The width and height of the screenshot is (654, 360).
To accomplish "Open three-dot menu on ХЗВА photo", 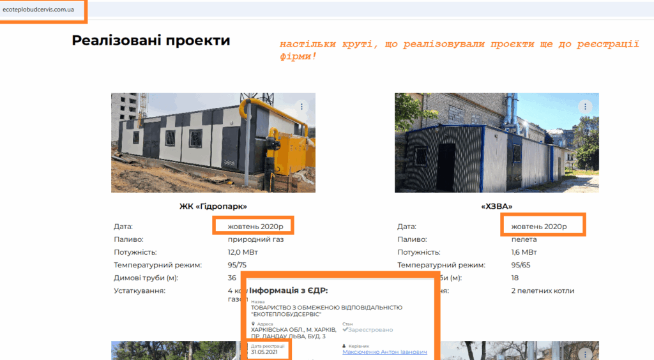I will pyautogui.click(x=585, y=107).
